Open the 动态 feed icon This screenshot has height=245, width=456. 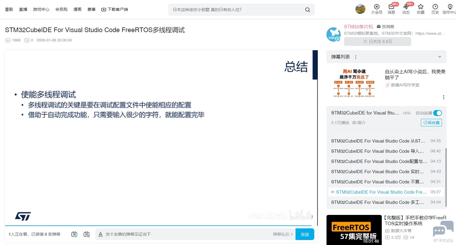click(x=406, y=7)
